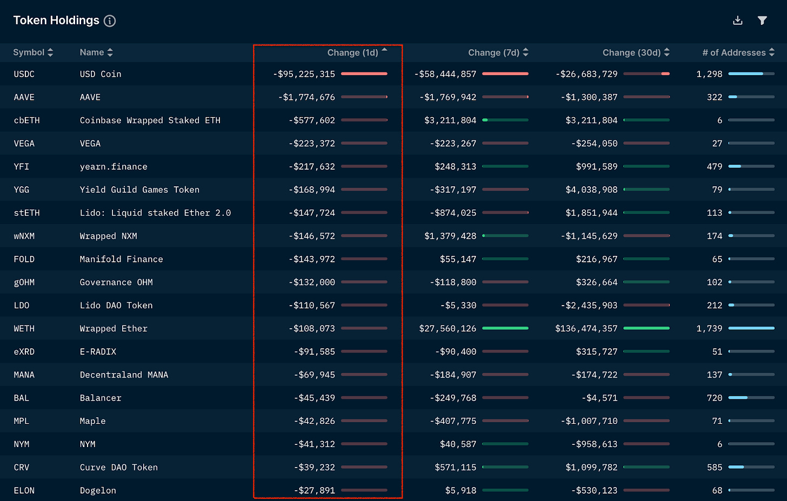This screenshot has width=787, height=501.
Task: Click the 1,739 addresses count
Action: [x=709, y=329]
